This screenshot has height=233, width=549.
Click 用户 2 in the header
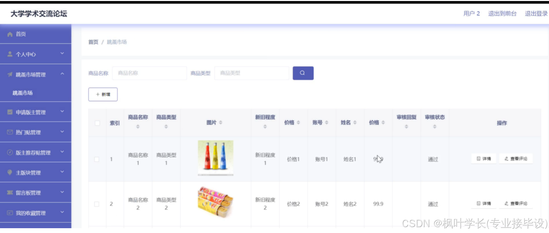point(472,14)
